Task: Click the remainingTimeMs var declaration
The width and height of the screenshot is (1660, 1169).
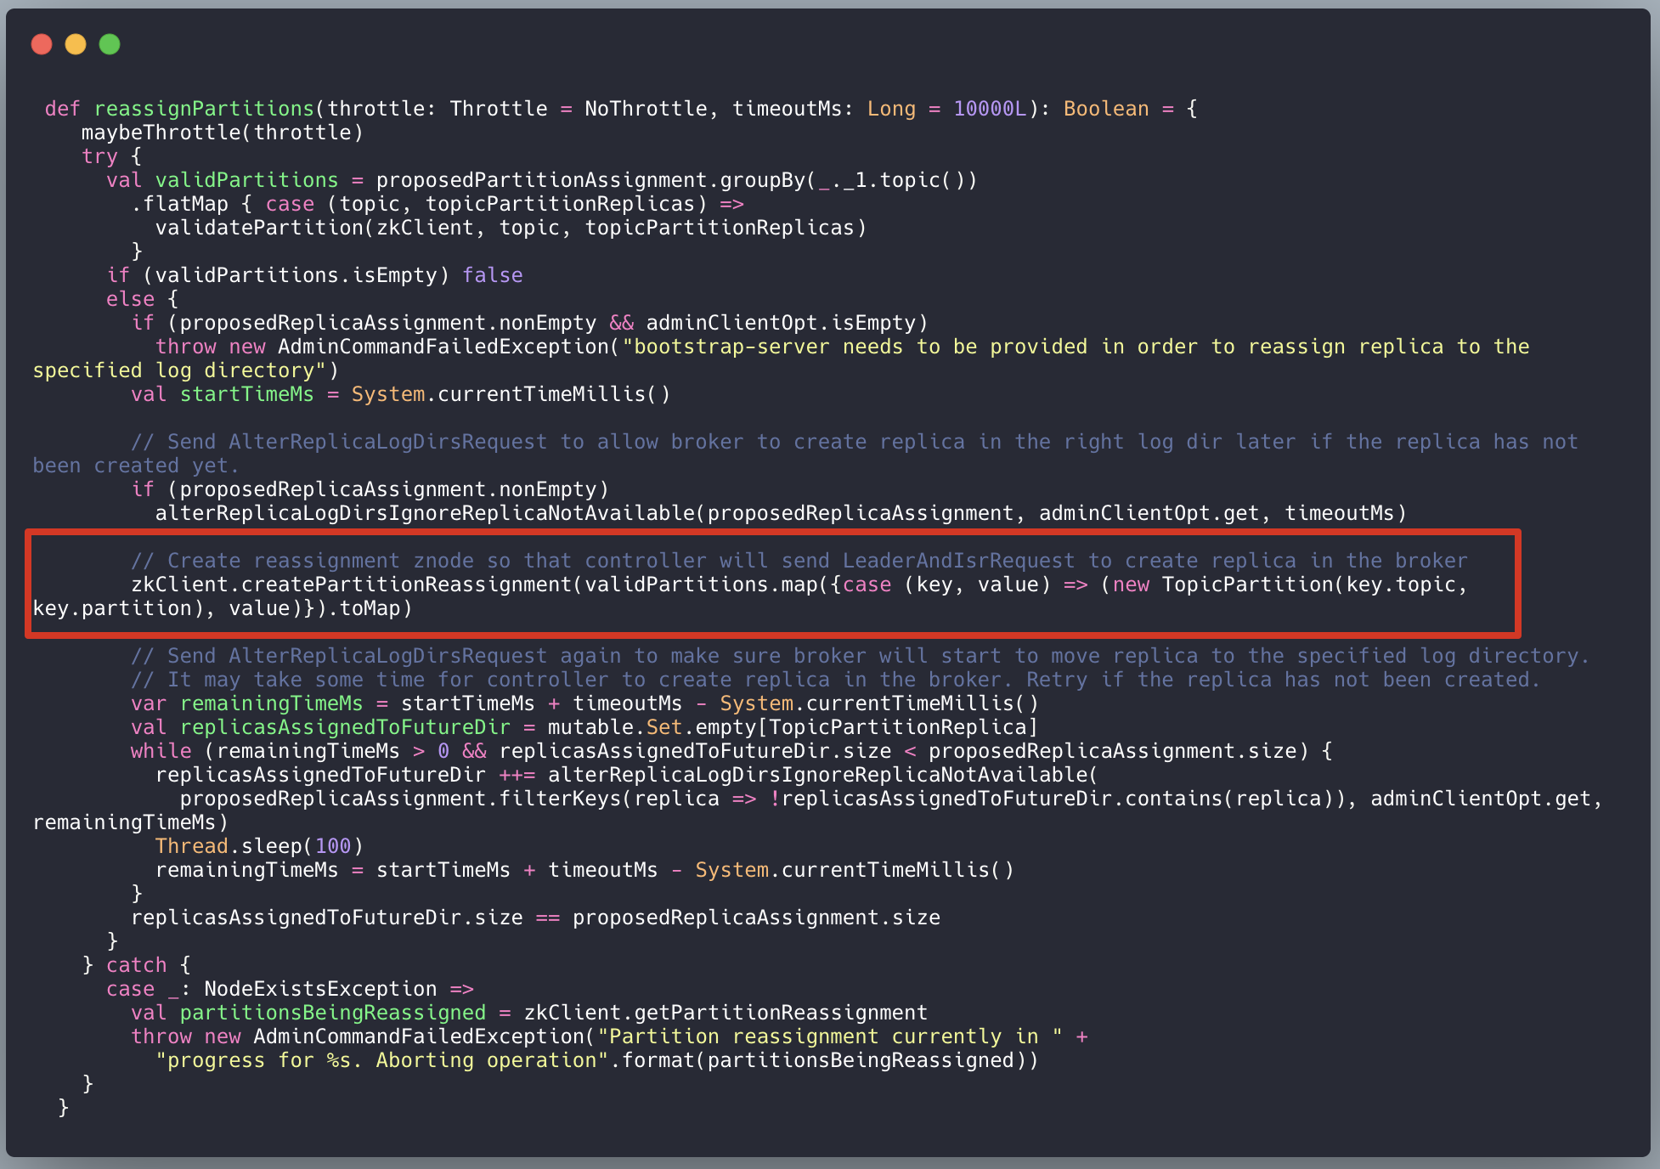Action: (271, 703)
